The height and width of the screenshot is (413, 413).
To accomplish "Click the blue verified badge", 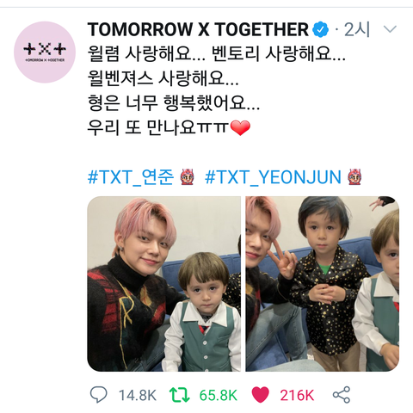I will pos(320,29).
